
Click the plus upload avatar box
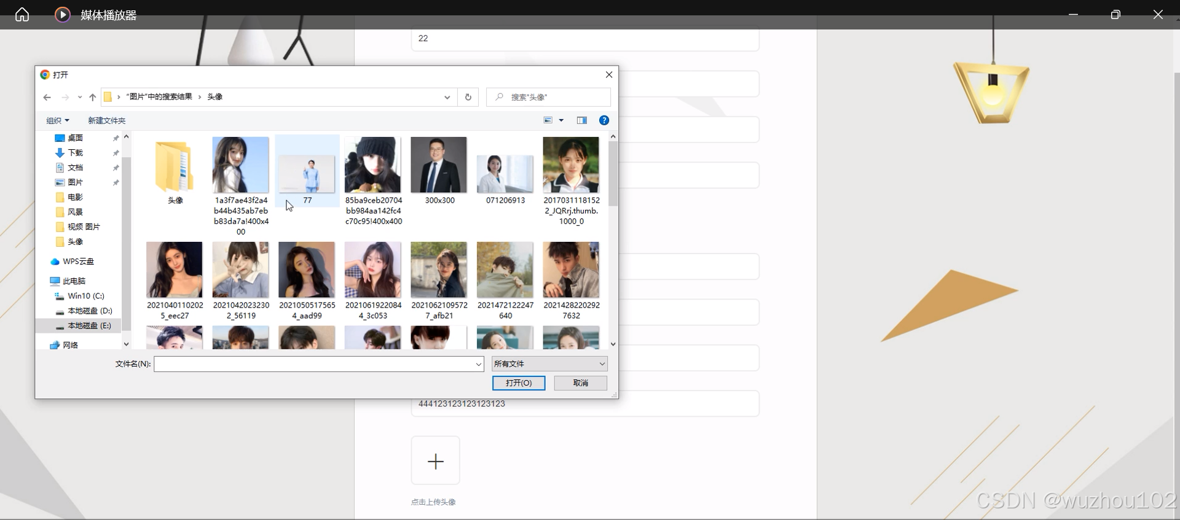436,461
